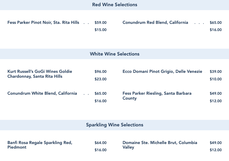Select Conundrum Red Blend, California
Image resolution: width=229 pixels, height=161 pixels.
coord(155,23)
